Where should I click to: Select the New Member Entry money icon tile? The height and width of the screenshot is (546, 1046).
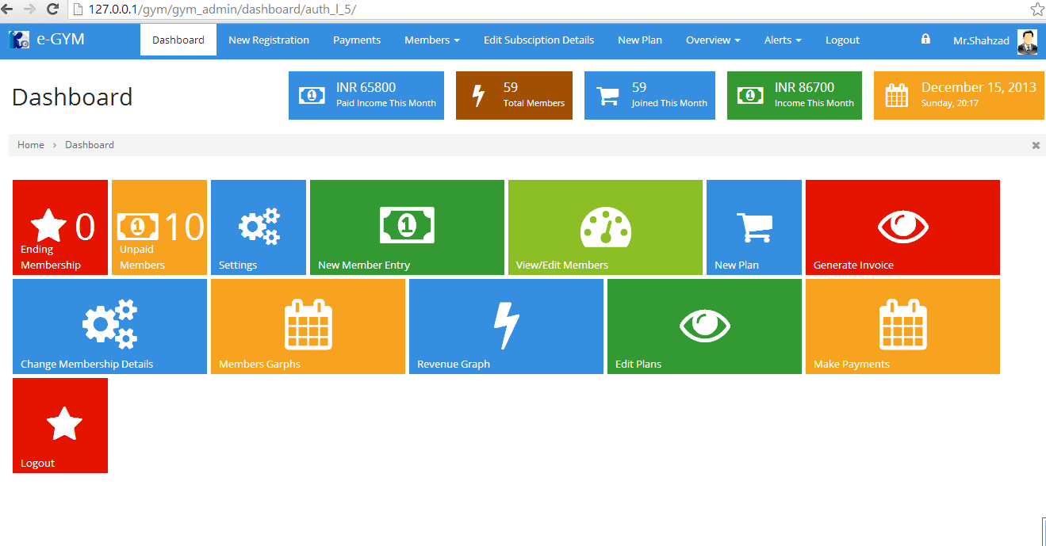coord(407,227)
